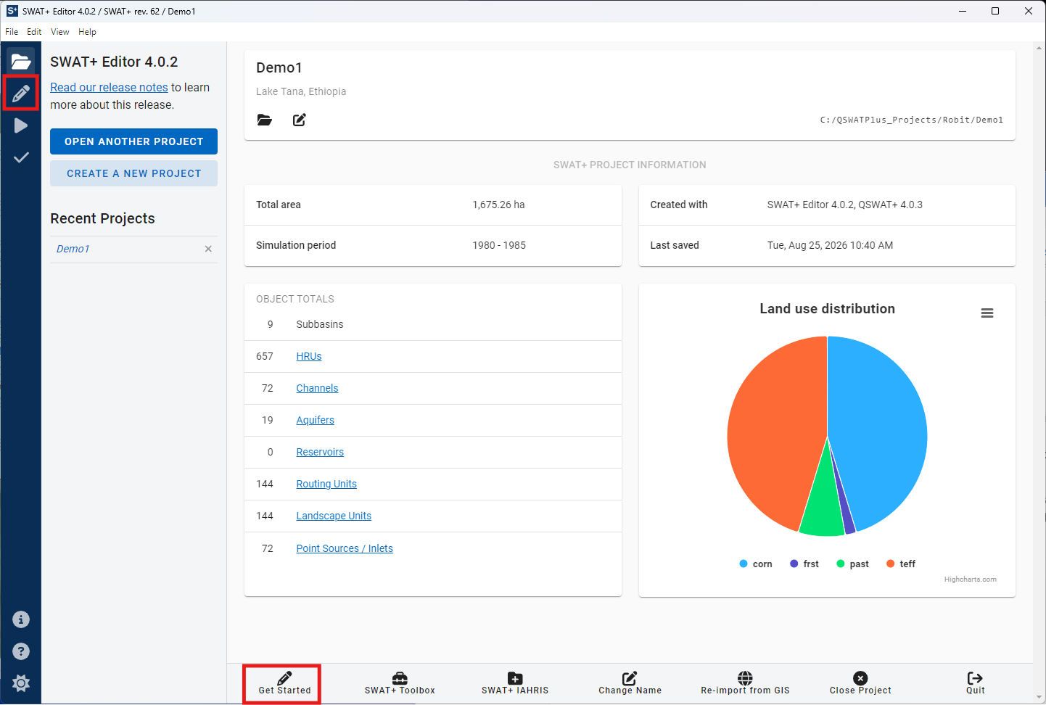Click Create a New Project button

point(133,173)
